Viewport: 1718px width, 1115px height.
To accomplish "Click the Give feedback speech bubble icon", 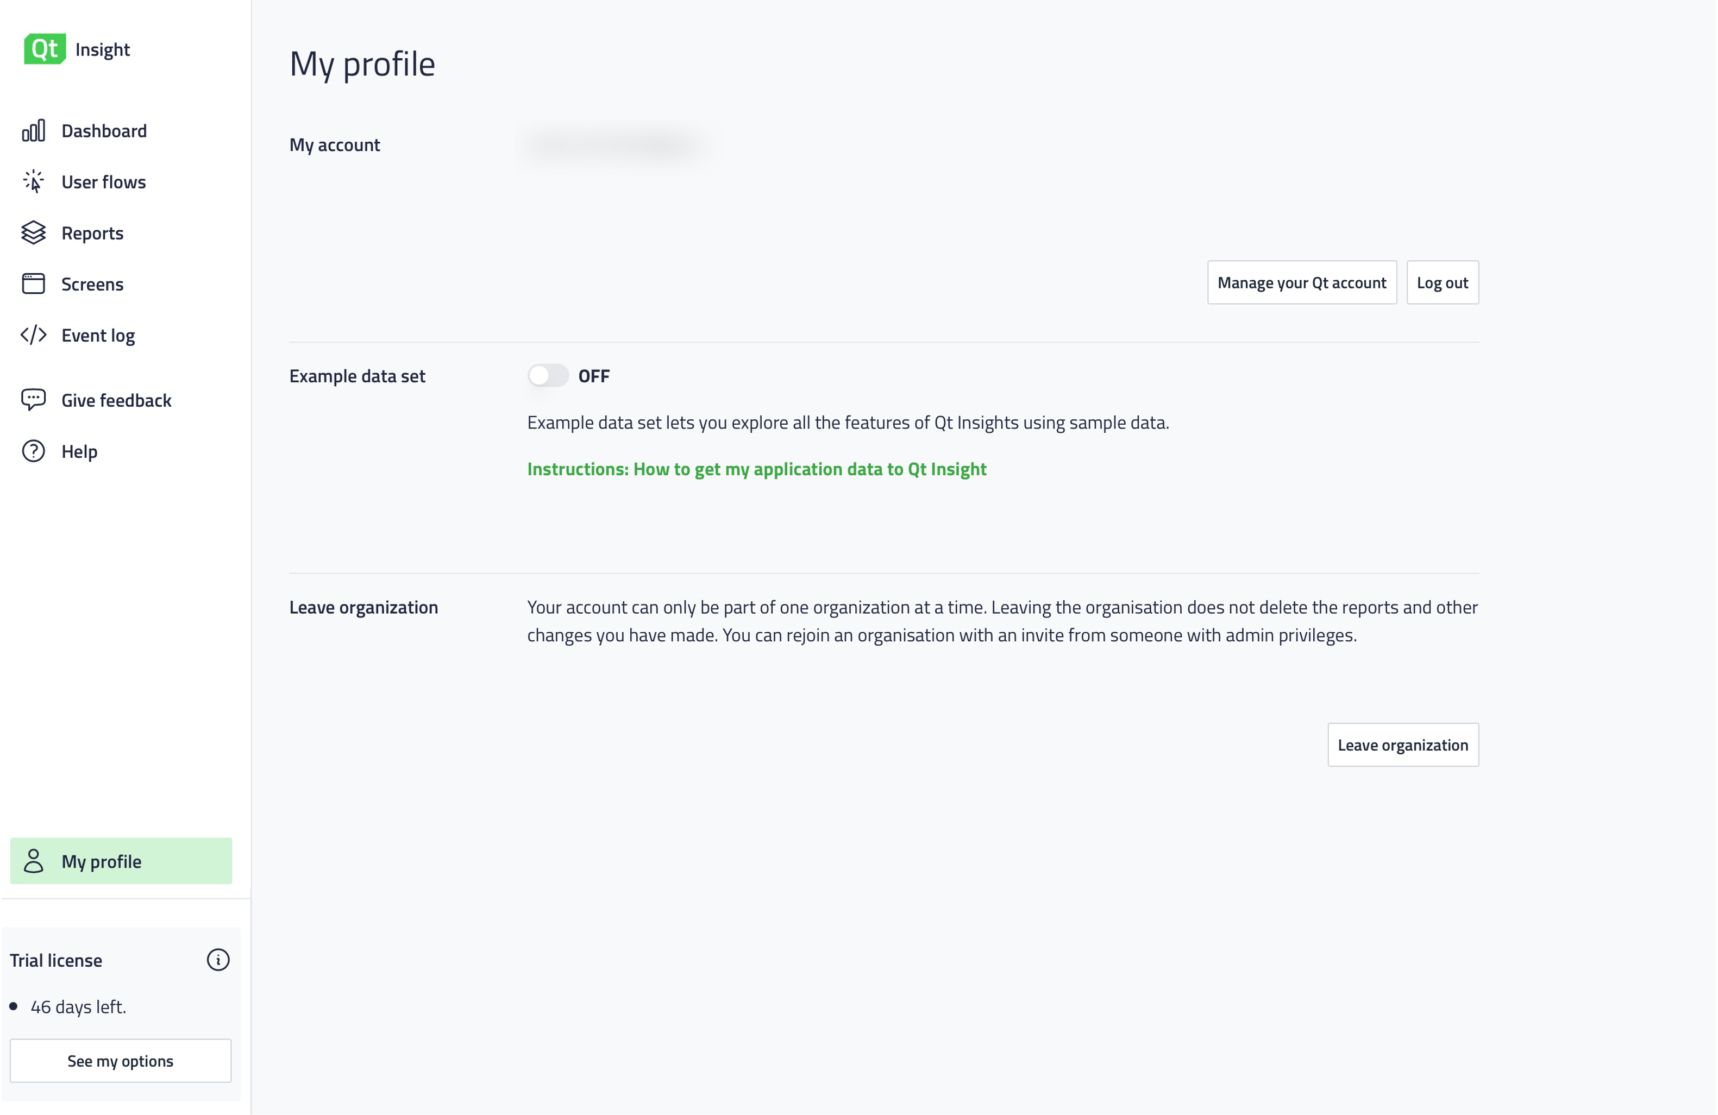I will click(33, 400).
